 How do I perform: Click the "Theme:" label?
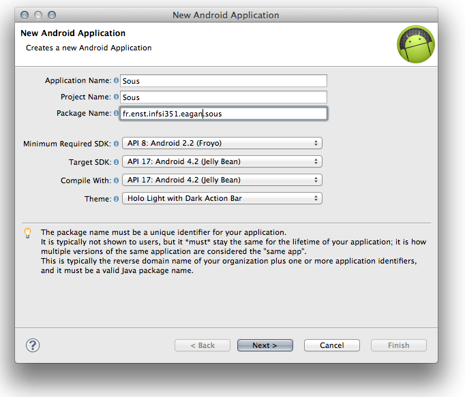[x=98, y=199]
